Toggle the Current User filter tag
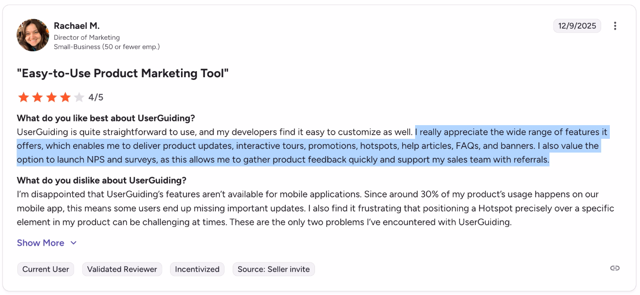This screenshot has width=640, height=295. pyautogui.click(x=45, y=269)
